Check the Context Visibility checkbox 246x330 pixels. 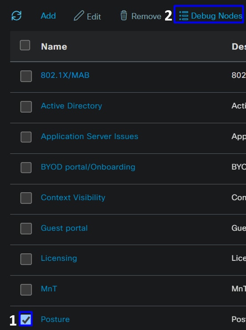[x=26, y=198]
